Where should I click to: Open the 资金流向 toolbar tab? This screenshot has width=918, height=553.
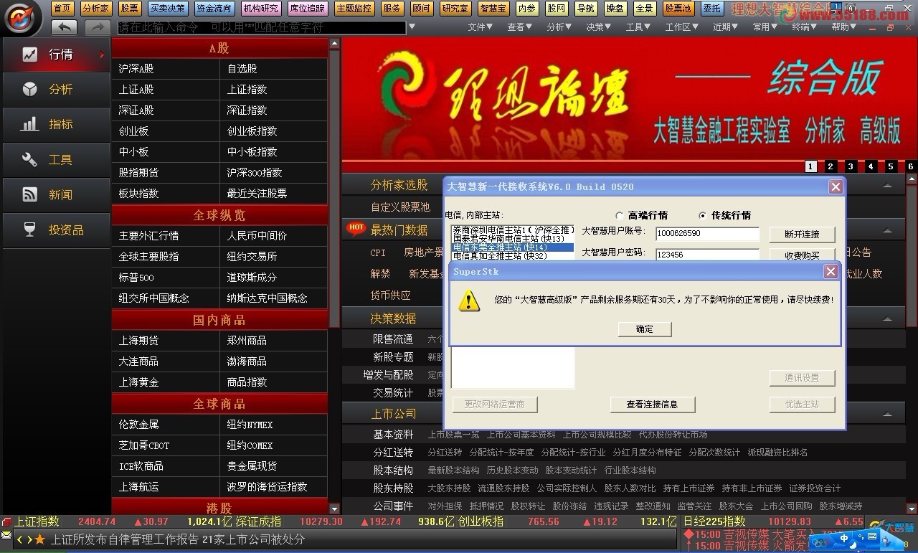pyautogui.click(x=214, y=9)
